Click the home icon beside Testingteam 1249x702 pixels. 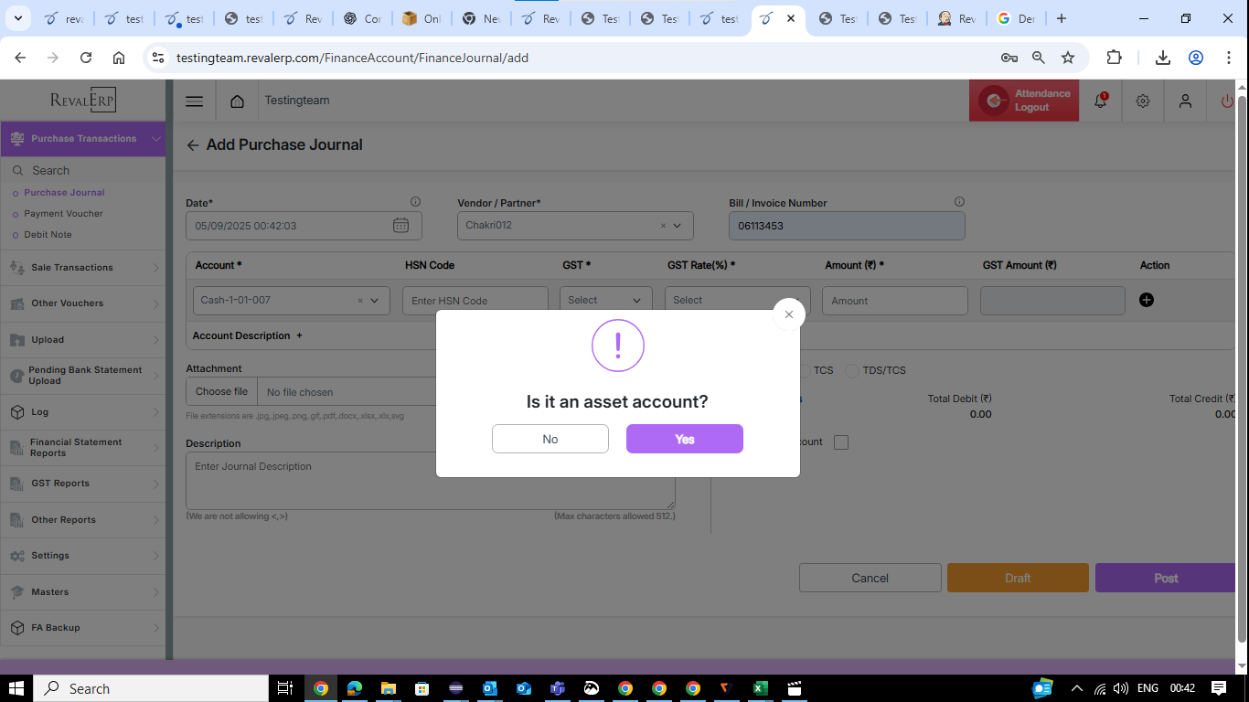click(237, 101)
